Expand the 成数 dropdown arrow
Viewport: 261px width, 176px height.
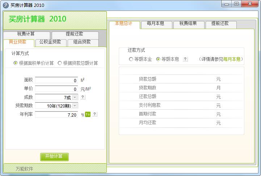[x=75, y=97]
